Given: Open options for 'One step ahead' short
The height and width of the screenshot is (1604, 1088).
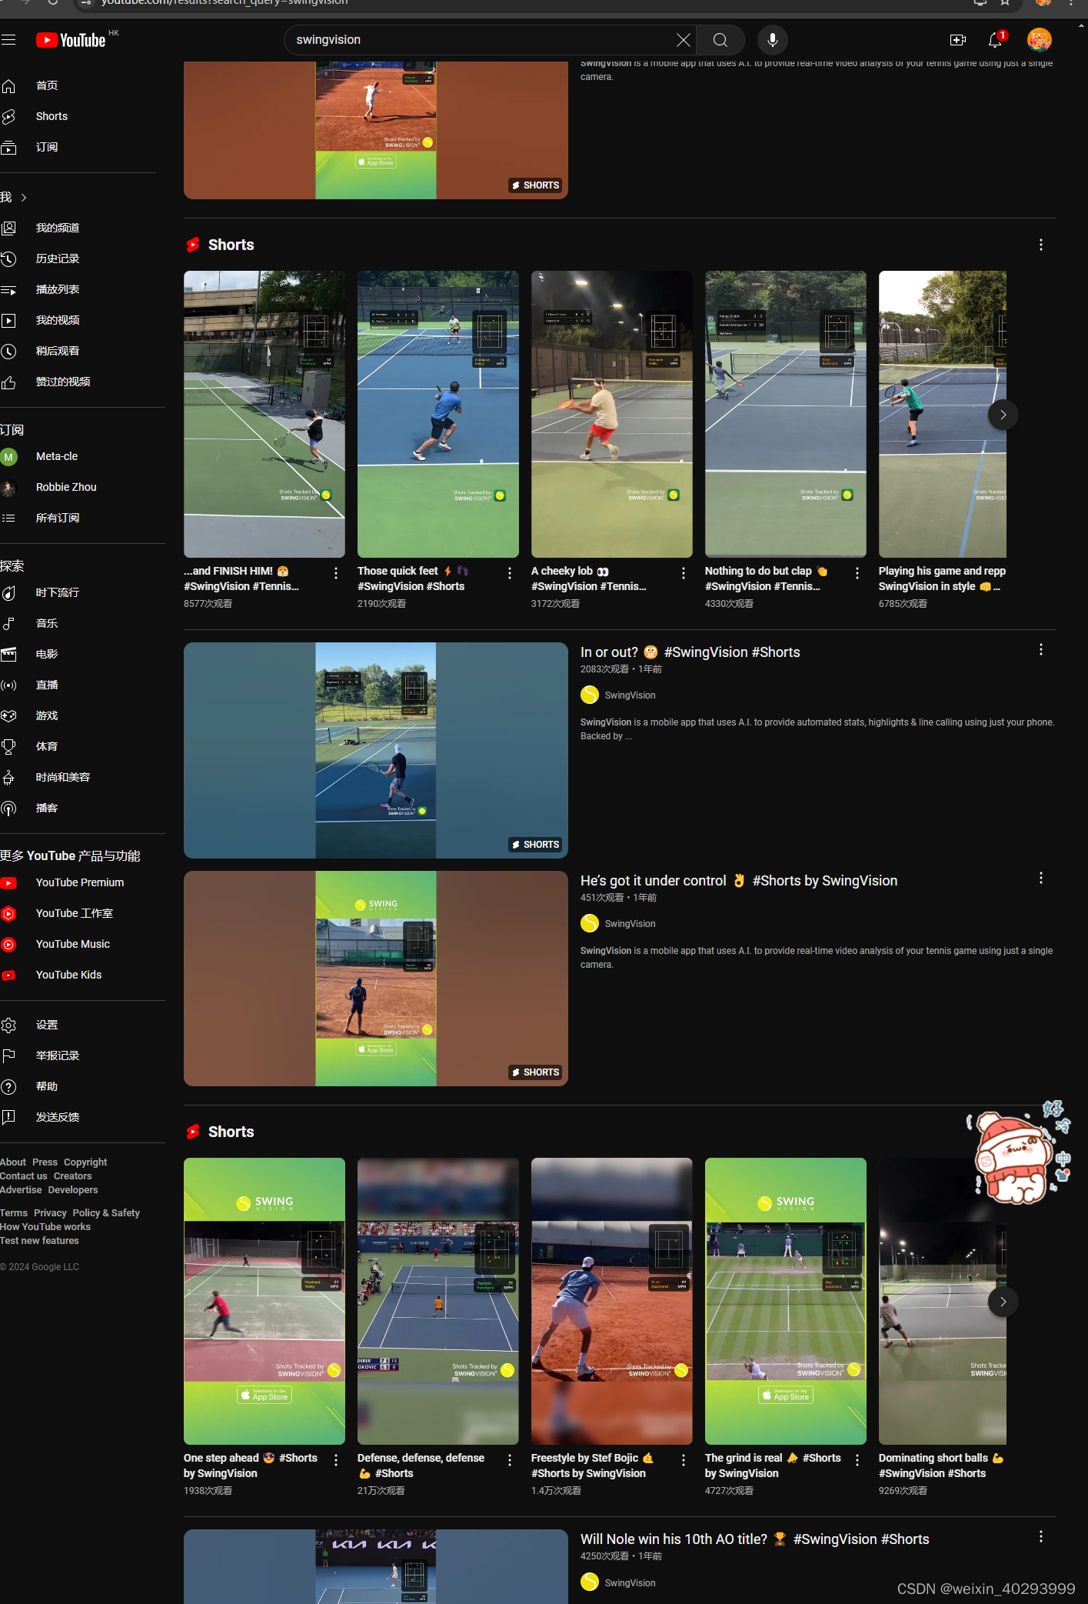Looking at the screenshot, I should pos(336,1460).
